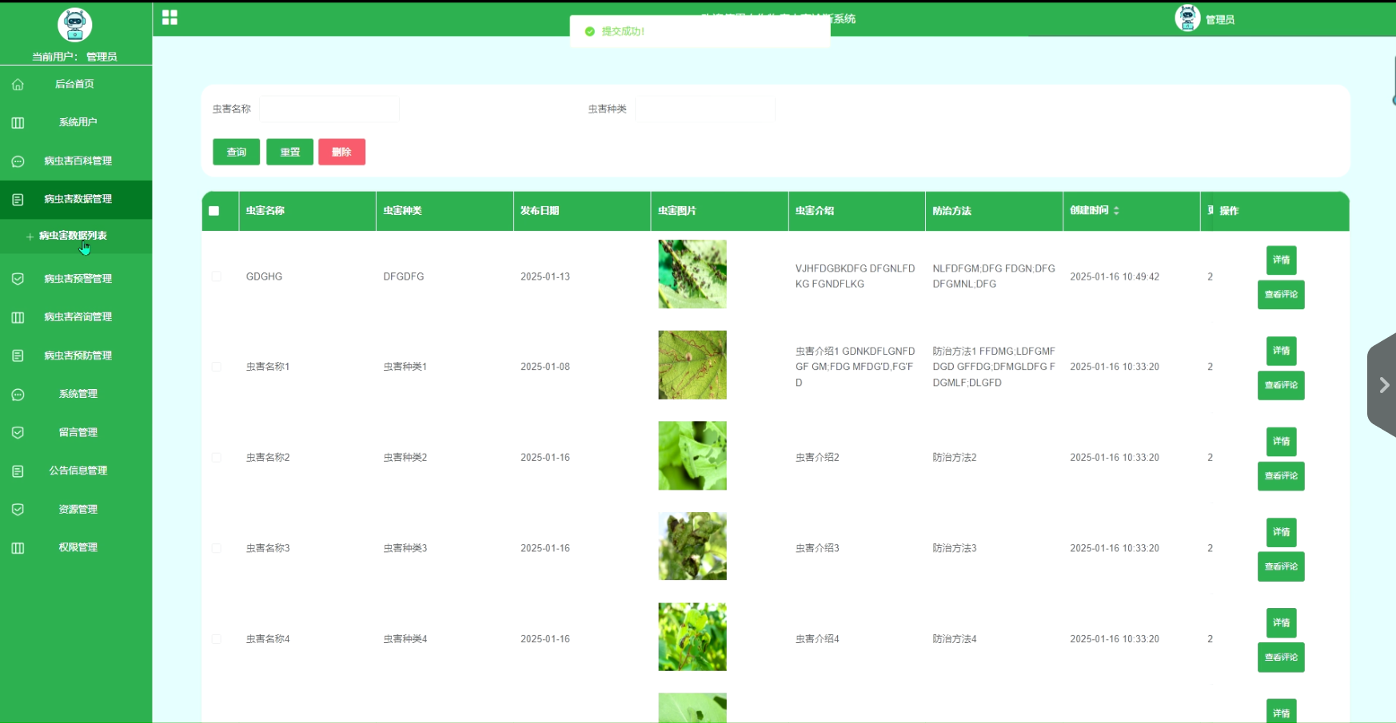The height and width of the screenshot is (723, 1396).
Task: Check the row checkbox for 虫害名称1
Action: pyautogui.click(x=216, y=367)
